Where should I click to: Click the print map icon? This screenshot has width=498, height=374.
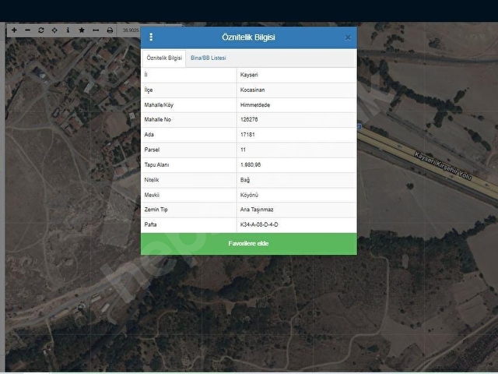click(110, 30)
